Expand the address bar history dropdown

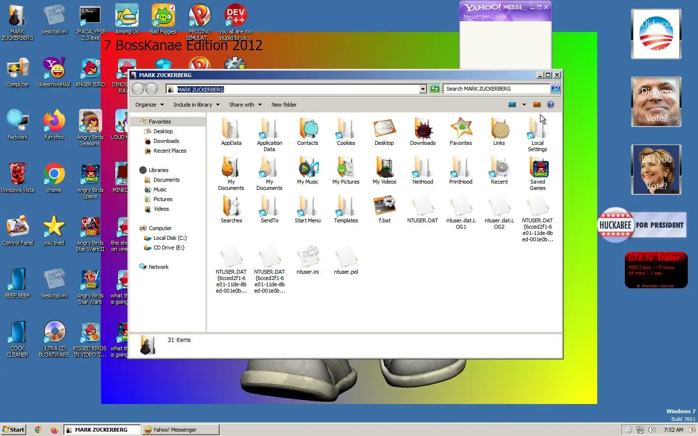tap(423, 89)
